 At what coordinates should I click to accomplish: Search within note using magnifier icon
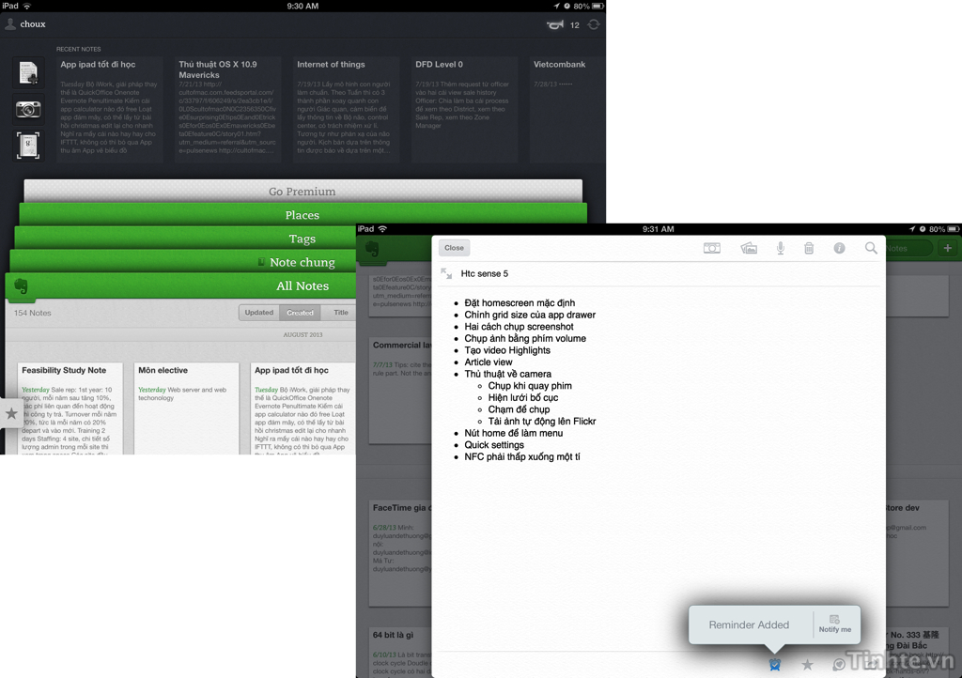point(871,248)
